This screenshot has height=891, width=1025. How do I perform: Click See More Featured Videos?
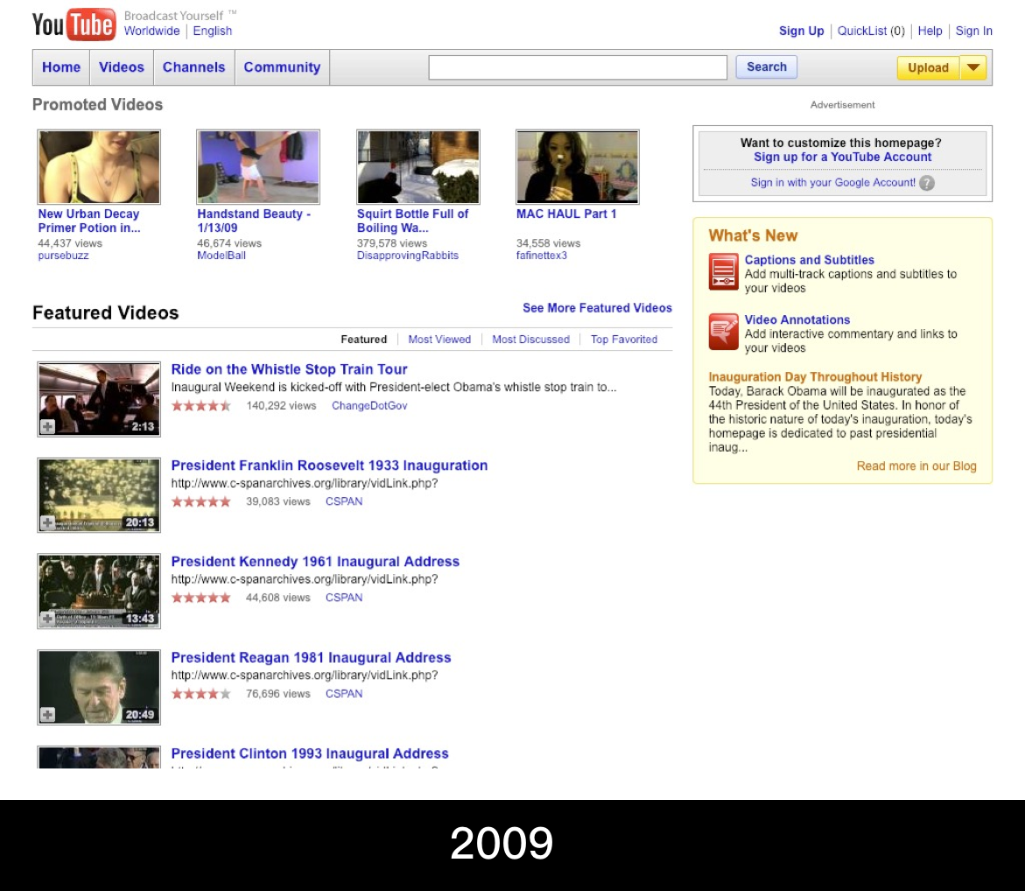point(598,308)
